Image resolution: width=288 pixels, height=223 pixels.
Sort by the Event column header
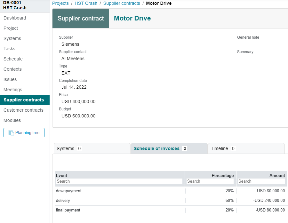[x=61, y=175]
